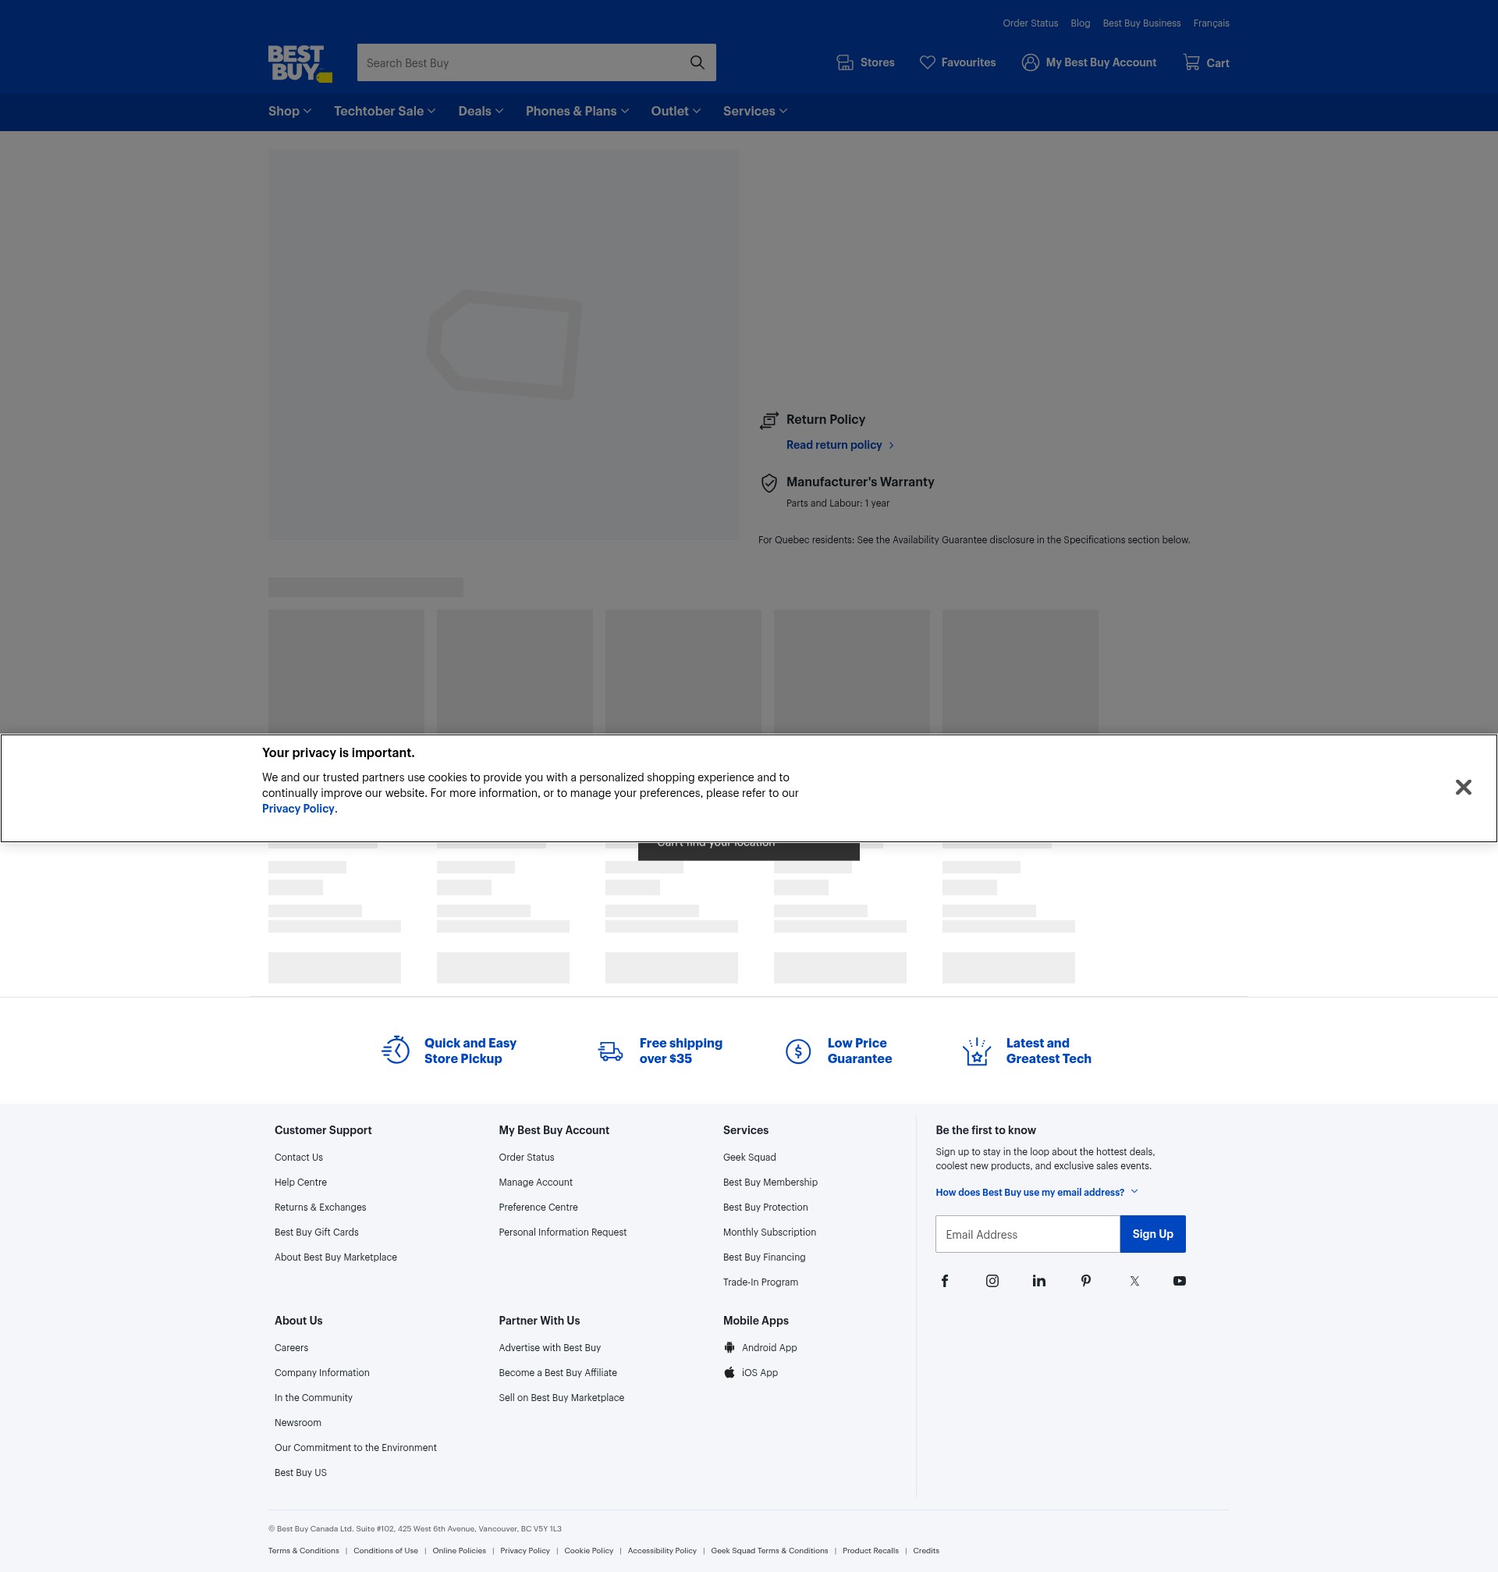
Task: Open the Privacy Policy link in banner
Action: coord(298,809)
